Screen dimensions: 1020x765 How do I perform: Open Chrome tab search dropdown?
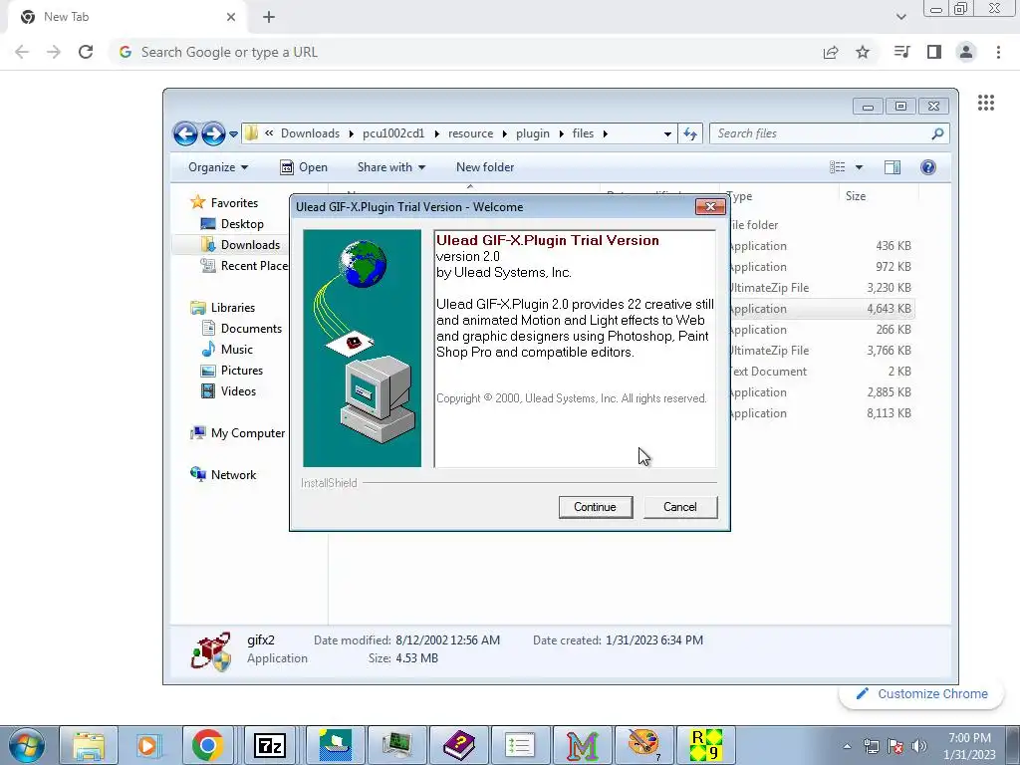900,17
